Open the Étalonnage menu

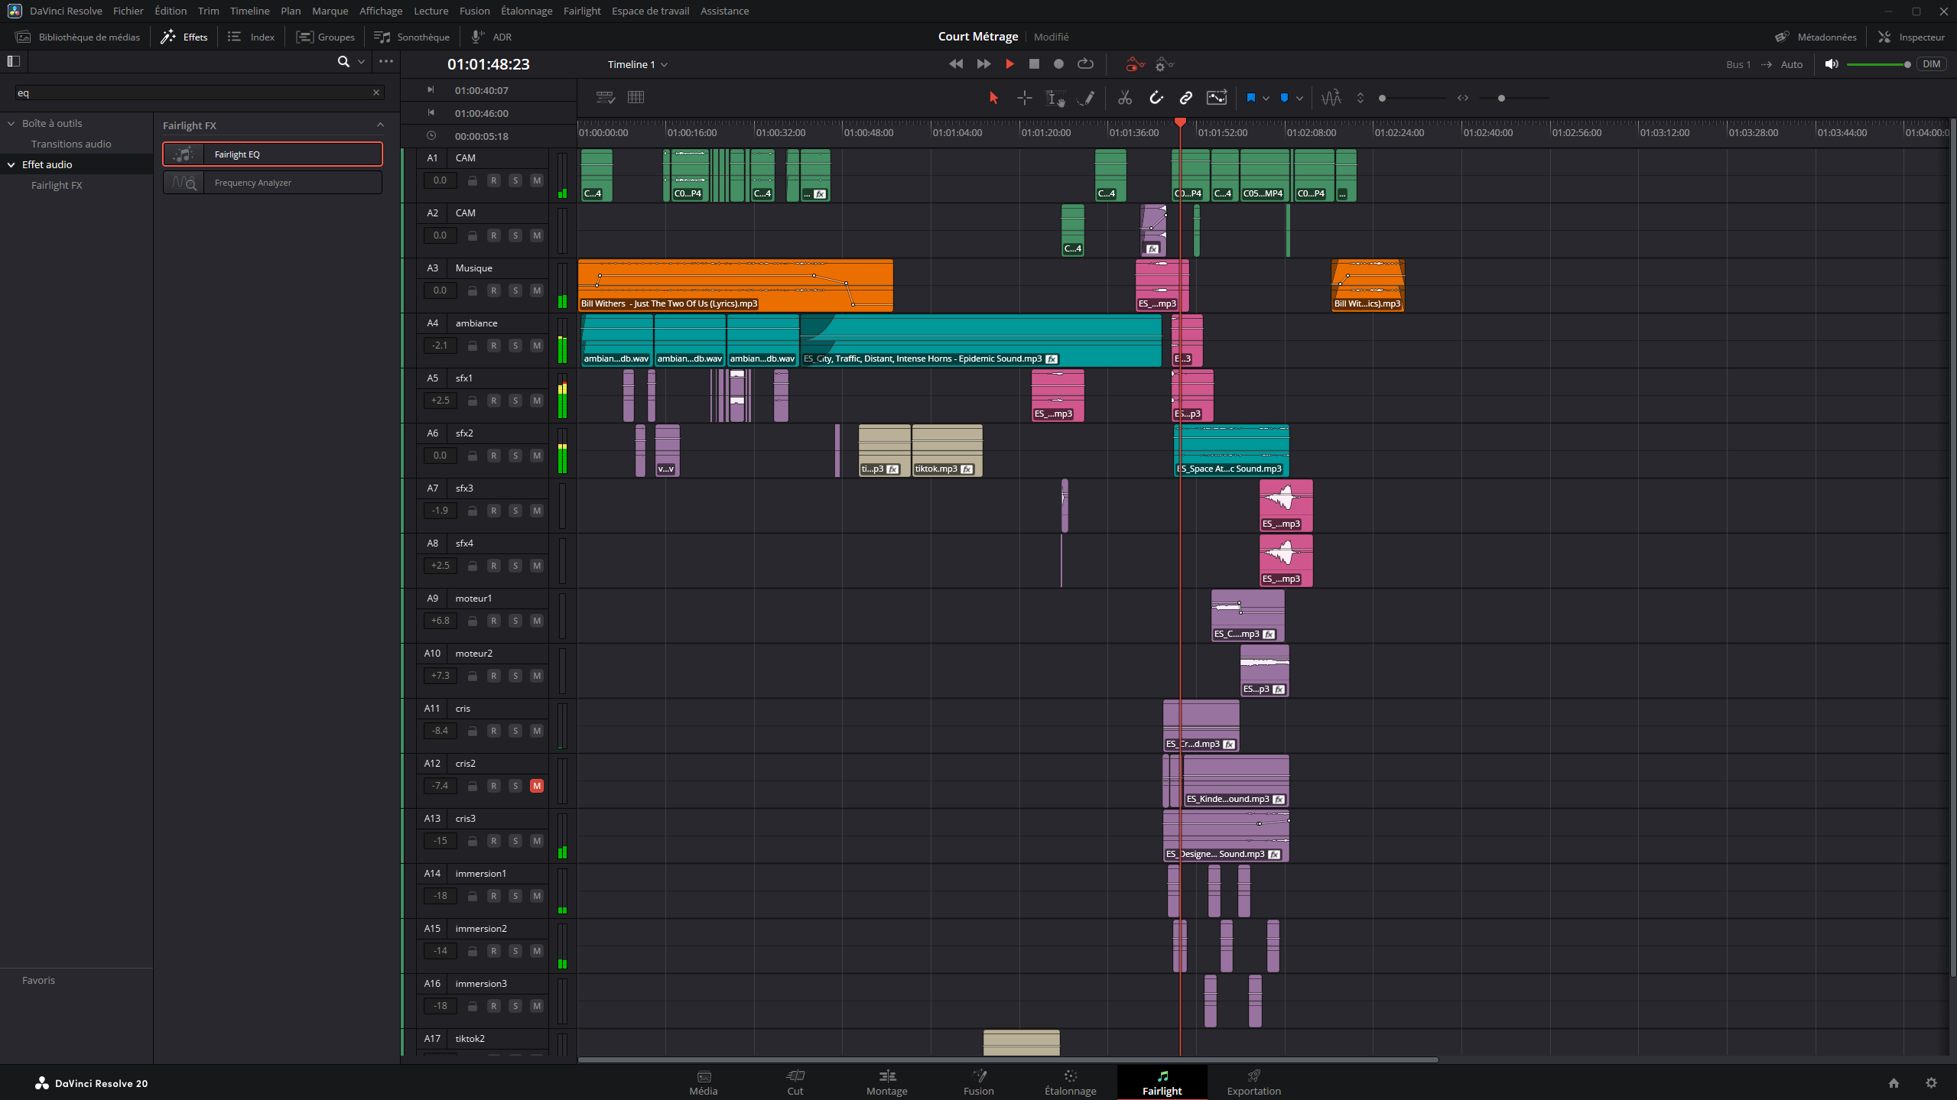[x=526, y=11]
